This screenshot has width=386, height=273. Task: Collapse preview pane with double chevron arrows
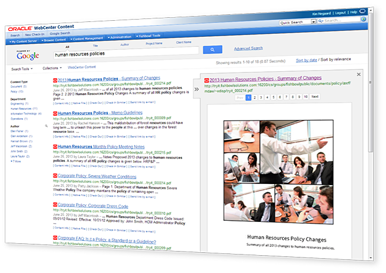[x=197, y=89]
